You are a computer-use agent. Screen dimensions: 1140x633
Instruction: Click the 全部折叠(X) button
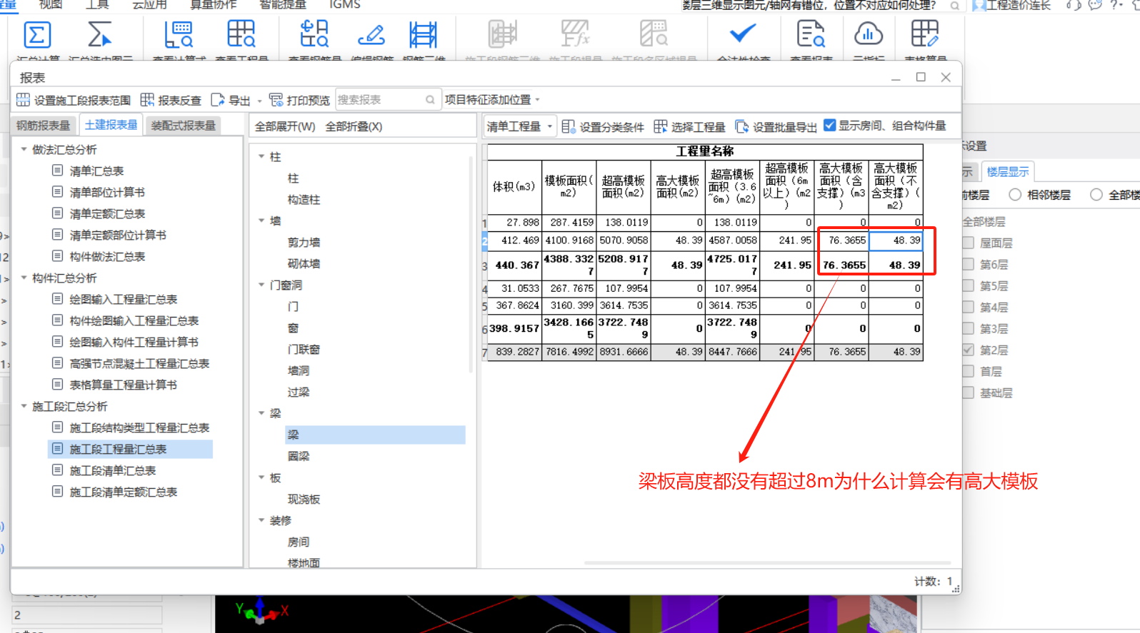coord(354,126)
